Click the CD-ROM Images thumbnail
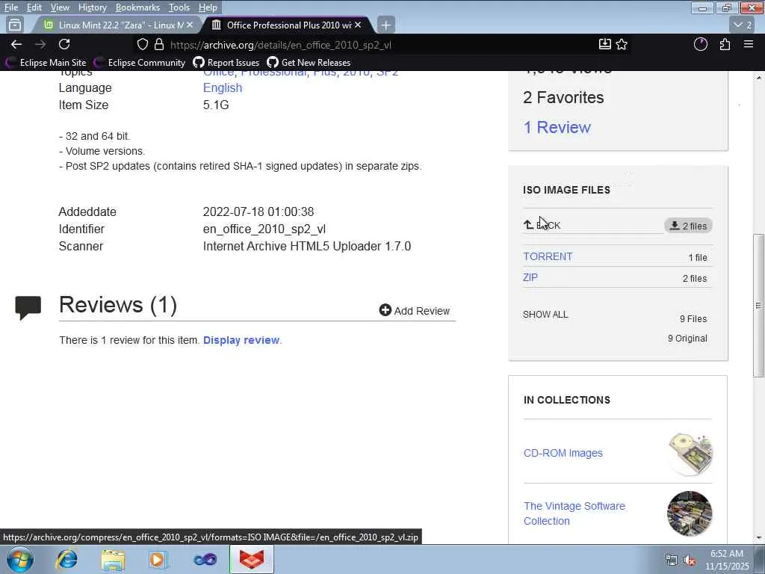Image resolution: width=765 pixels, height=574 pixels. (690, 454)
